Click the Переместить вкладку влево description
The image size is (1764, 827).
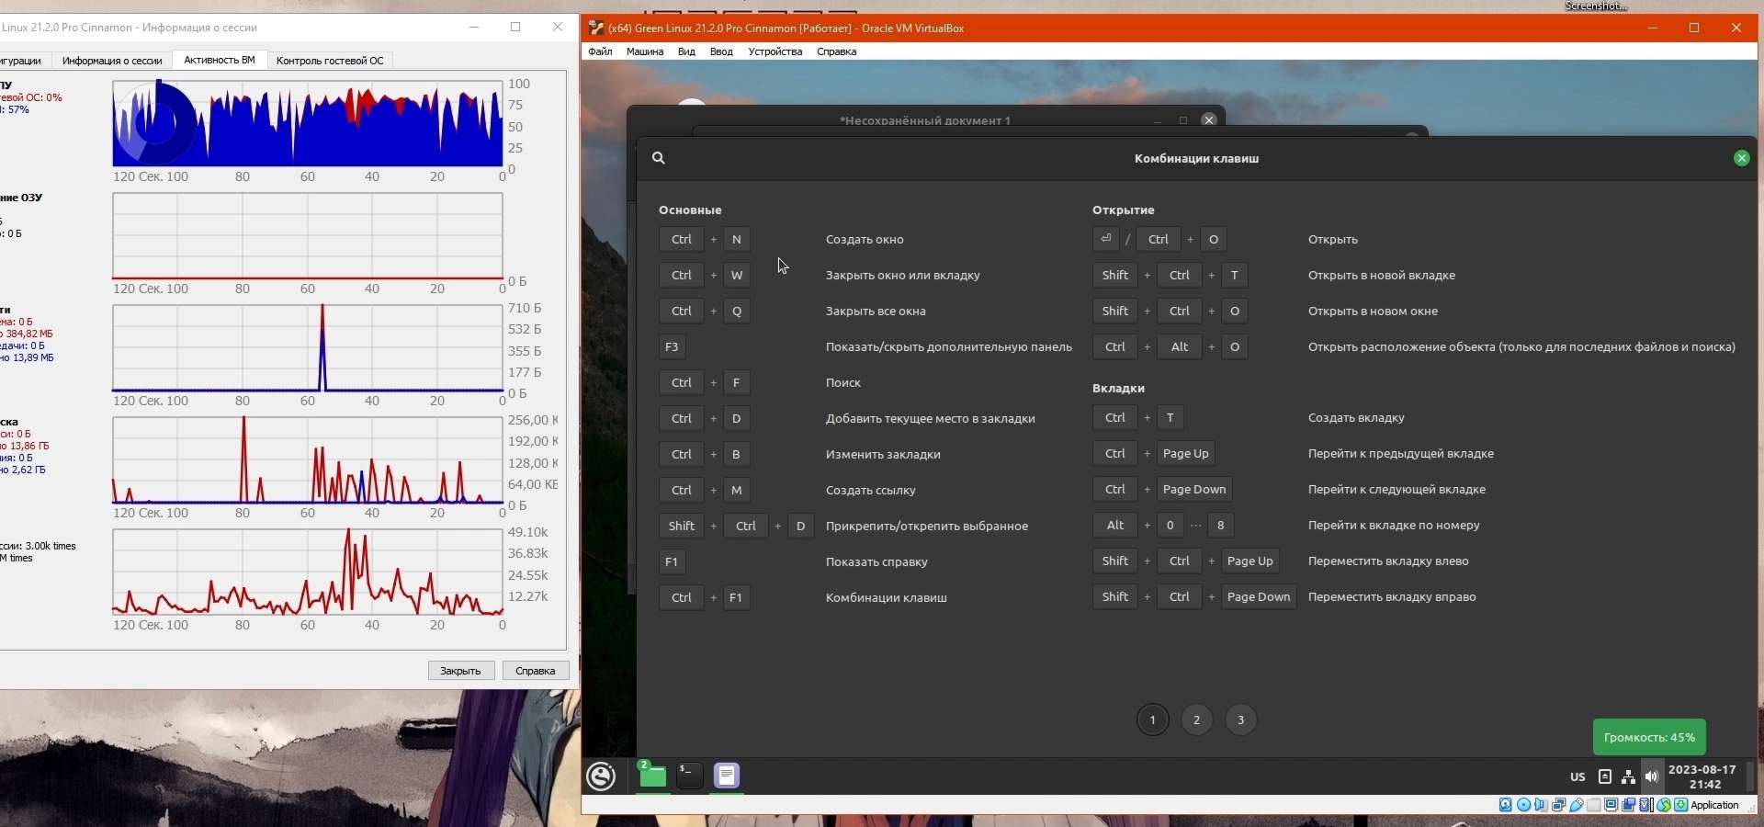tap(1388, 561)
